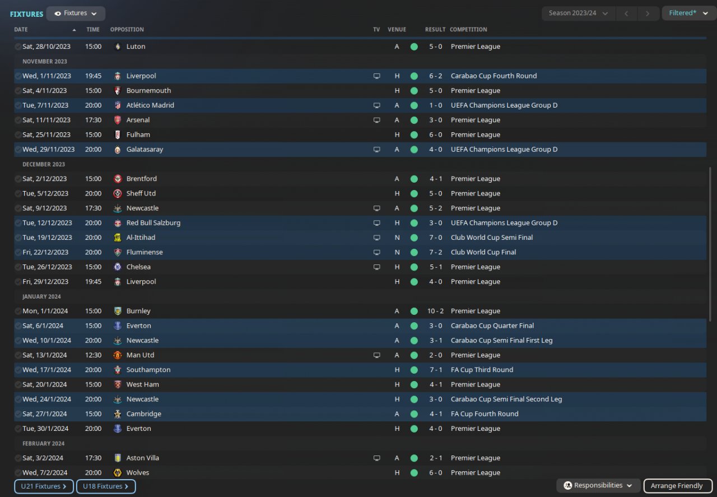Click Fluminense badge in Club World Cup Final
The height and width of the screenshot is (497, 717).
point(117,252)
